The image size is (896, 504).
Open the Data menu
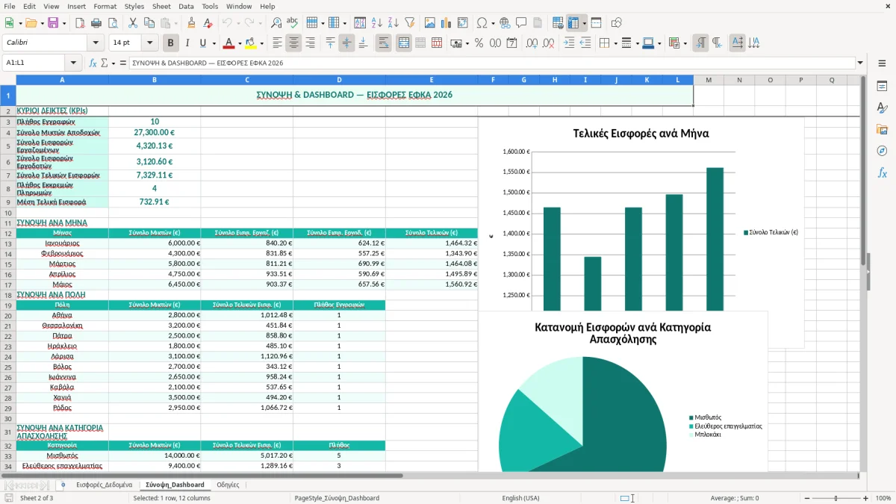tap(186, 6)
